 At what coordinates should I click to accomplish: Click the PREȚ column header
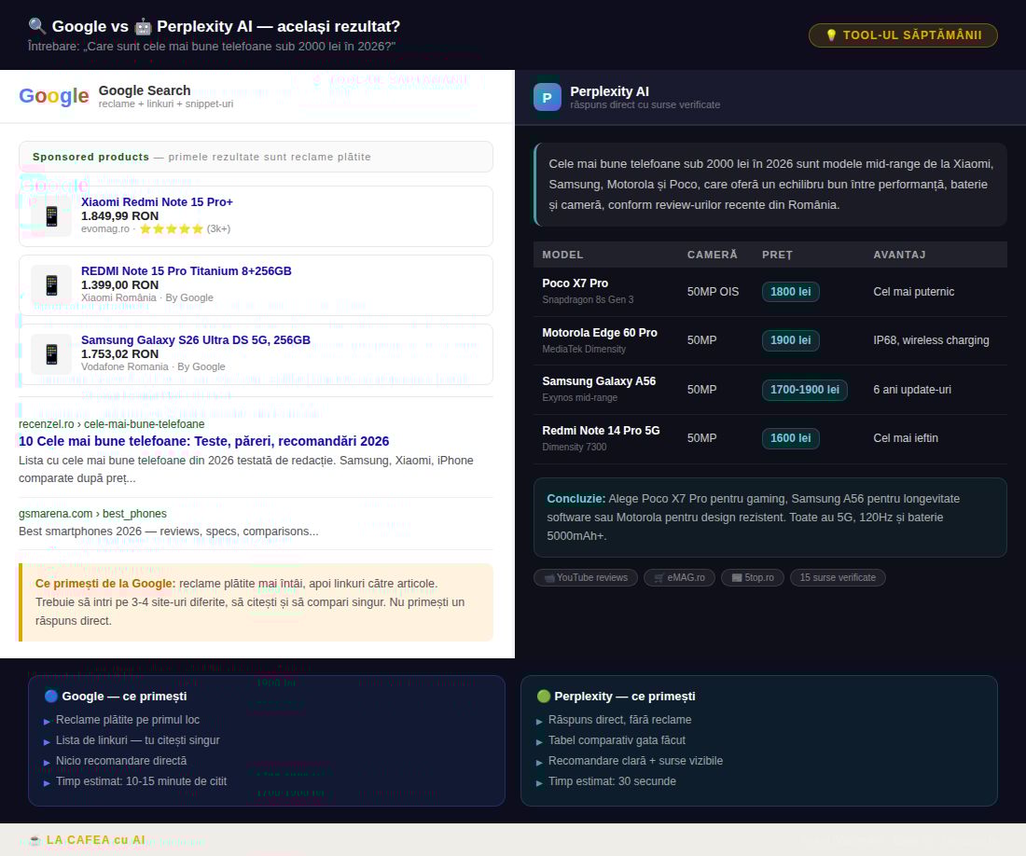pos(777,255)
